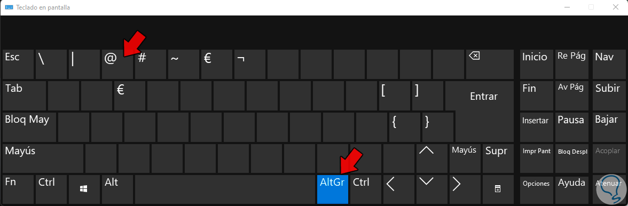Click the Tab key
The image size is (628, 206).
click(24, 96)
